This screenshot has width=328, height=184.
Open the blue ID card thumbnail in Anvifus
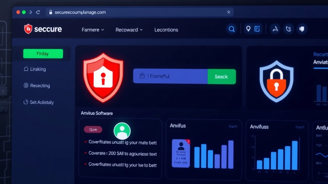[181, 153]
